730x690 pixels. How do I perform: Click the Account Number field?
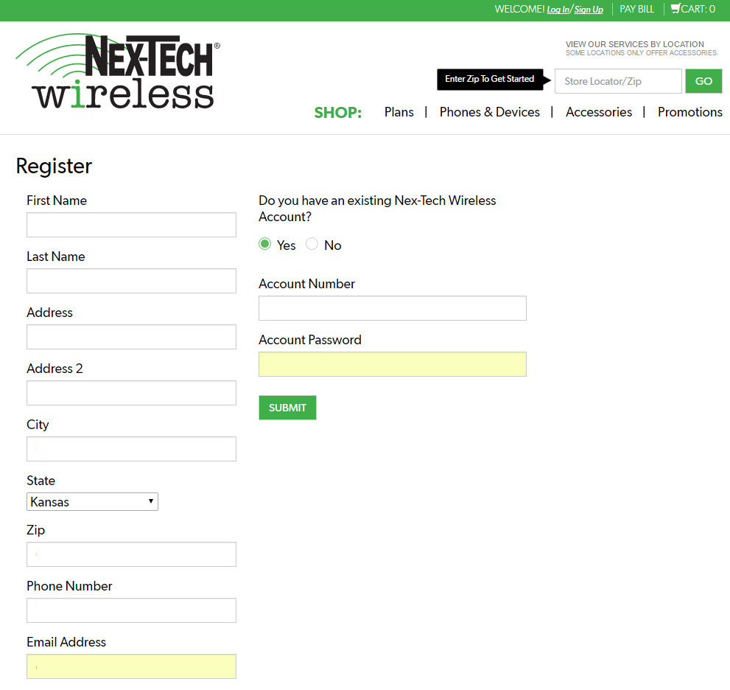coord(393,308)
